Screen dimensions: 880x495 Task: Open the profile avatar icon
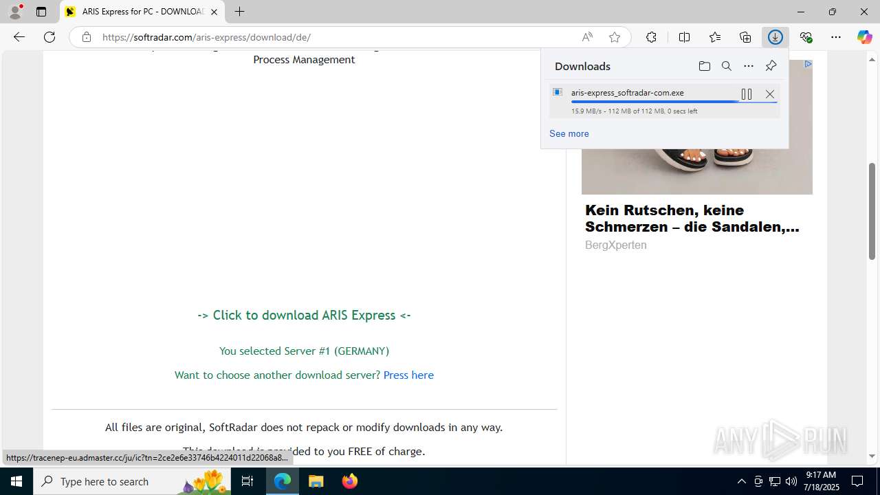pos(15,12)
